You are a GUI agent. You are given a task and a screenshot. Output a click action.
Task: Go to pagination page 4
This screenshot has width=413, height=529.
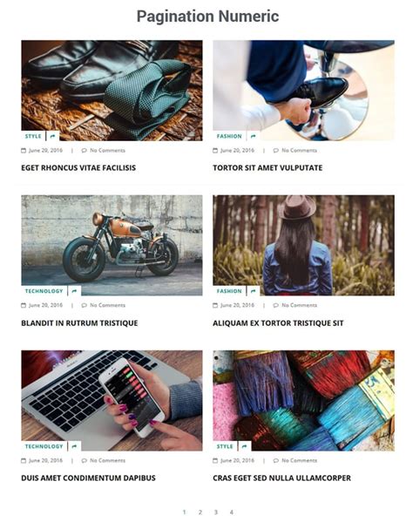[232, 512]
